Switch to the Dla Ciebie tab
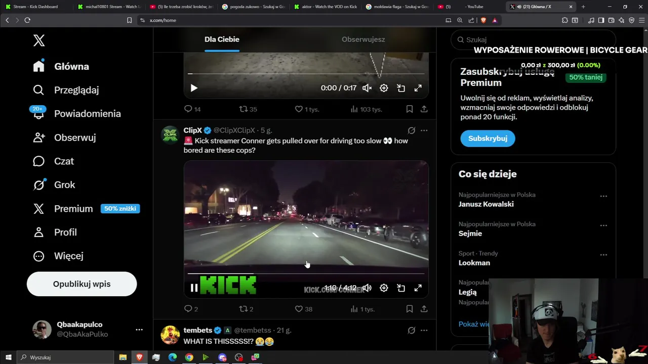Viewport: 648px width, 364px height. pyautogui.click(x=222, y=39)
